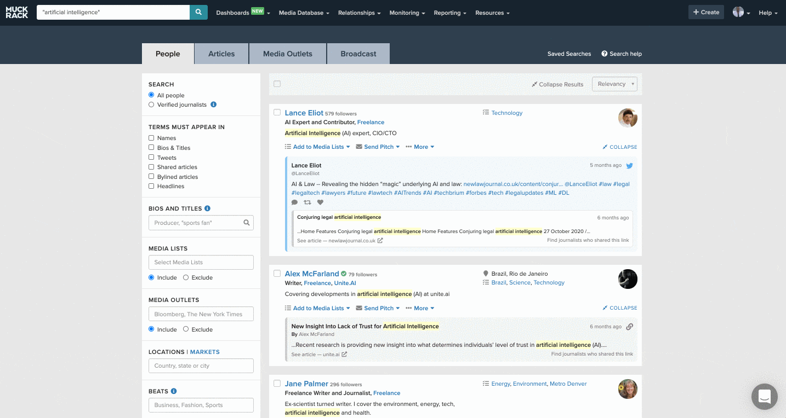The image size is (786, 418).
Task: Tick the checkbox next to Alex McFarland
Action: point(277,274)
